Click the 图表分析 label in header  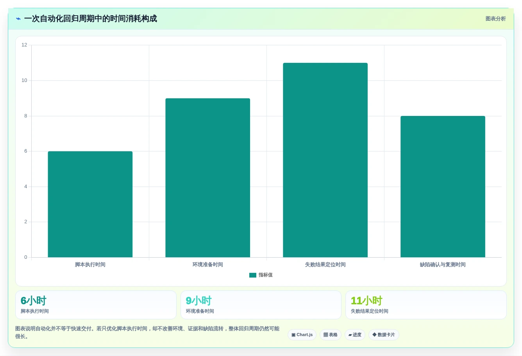[495, 19]
